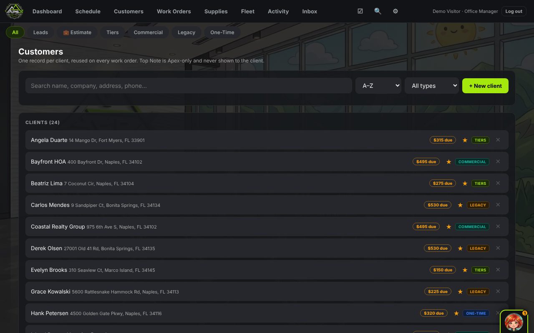Open the checklist tasks icon

pyautogui.click(x=360, y=11)
